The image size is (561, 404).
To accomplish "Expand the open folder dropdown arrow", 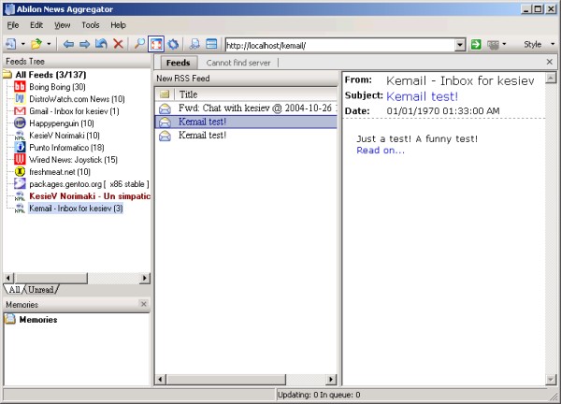I will coord(49,44).
